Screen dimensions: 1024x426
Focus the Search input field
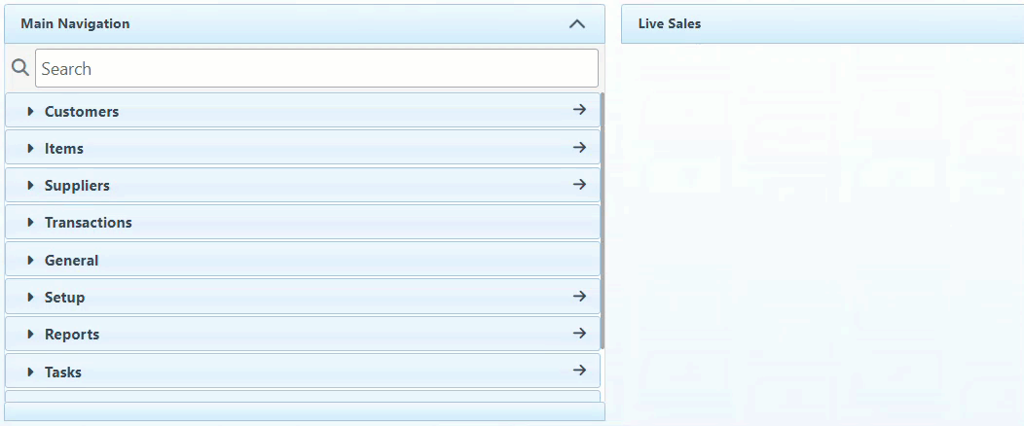316,69
